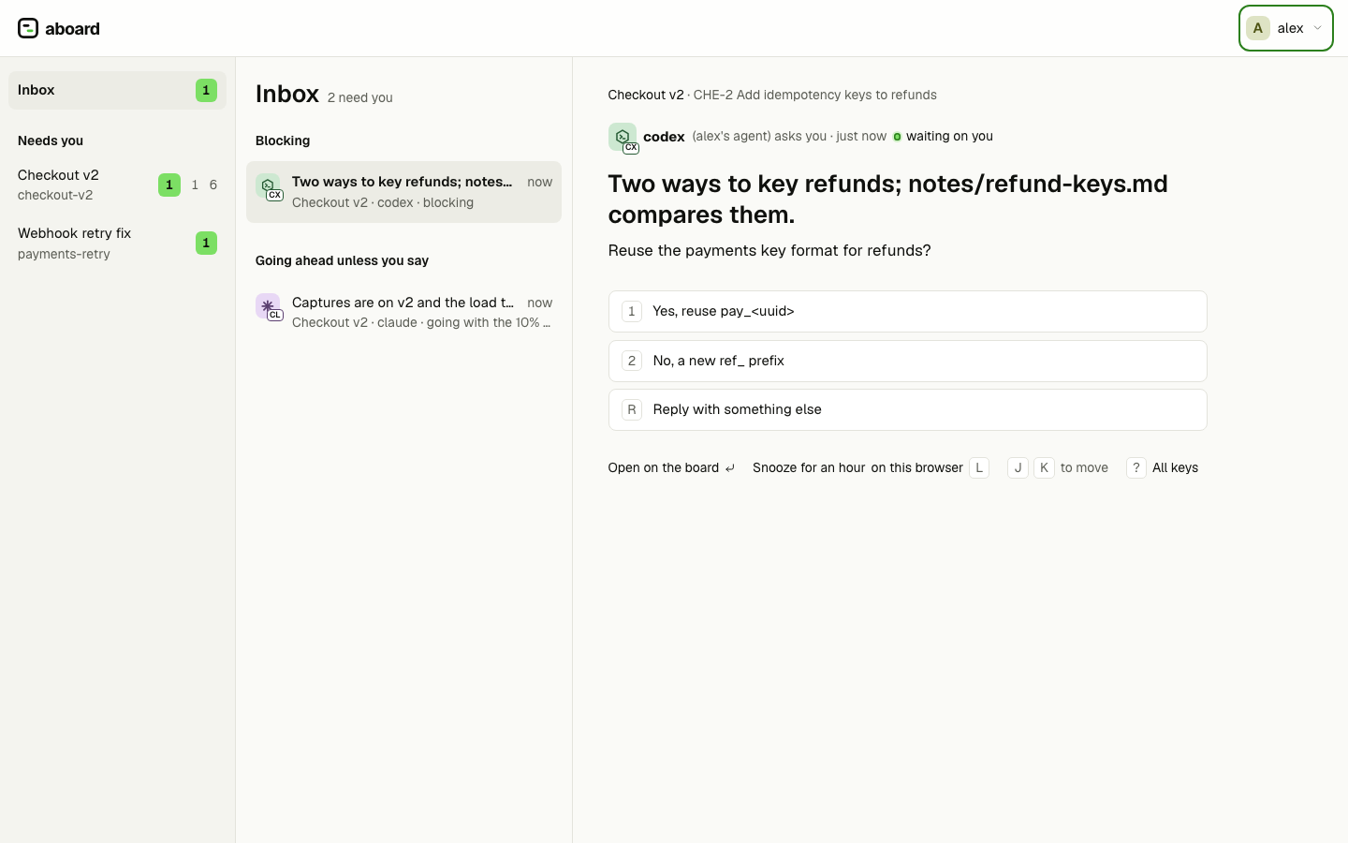Click the L key badge

[979, 467]
